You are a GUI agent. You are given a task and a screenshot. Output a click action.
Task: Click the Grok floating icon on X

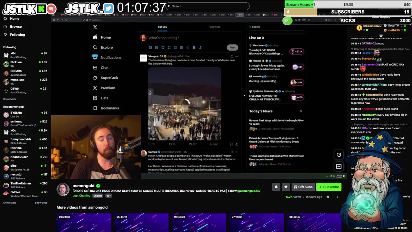pyautogui.click(x=339, y=155)
